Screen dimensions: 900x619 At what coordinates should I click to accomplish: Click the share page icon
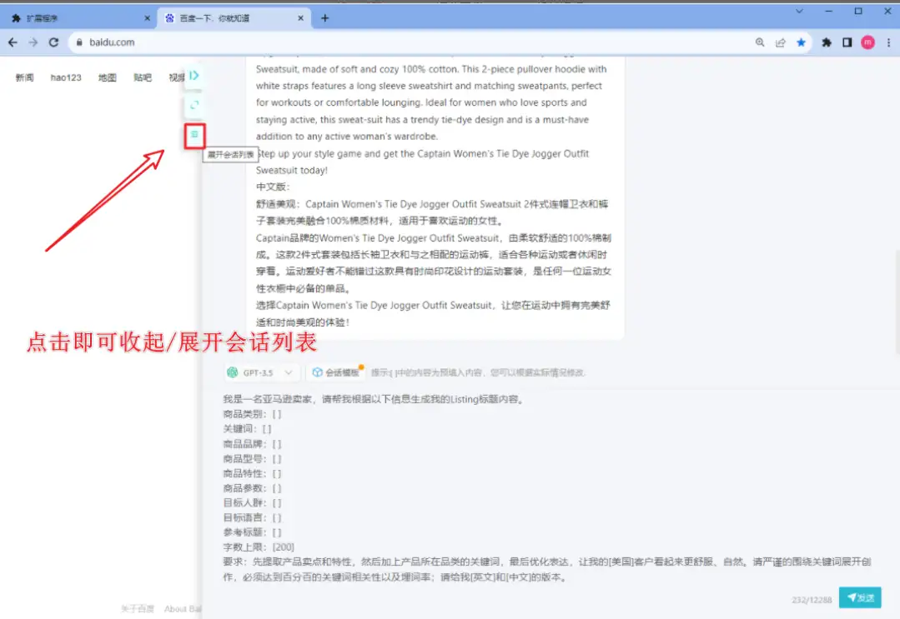(x=780, y=42)
